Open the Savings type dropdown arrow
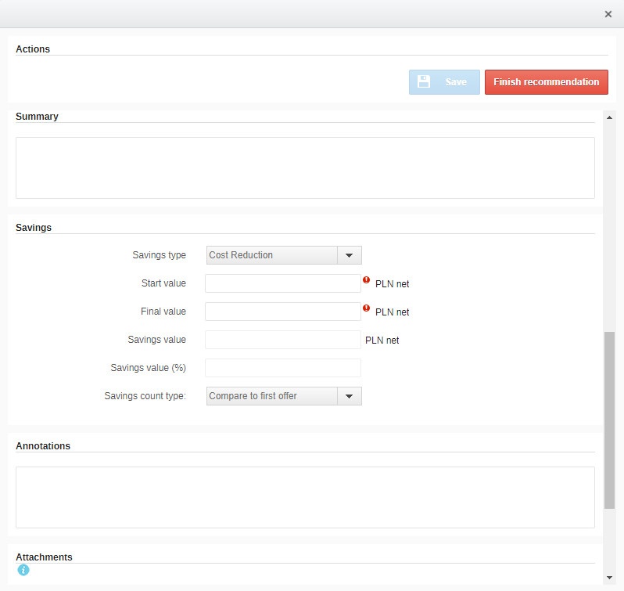This screenshot has height=591, width=624. tap(349, 255)
